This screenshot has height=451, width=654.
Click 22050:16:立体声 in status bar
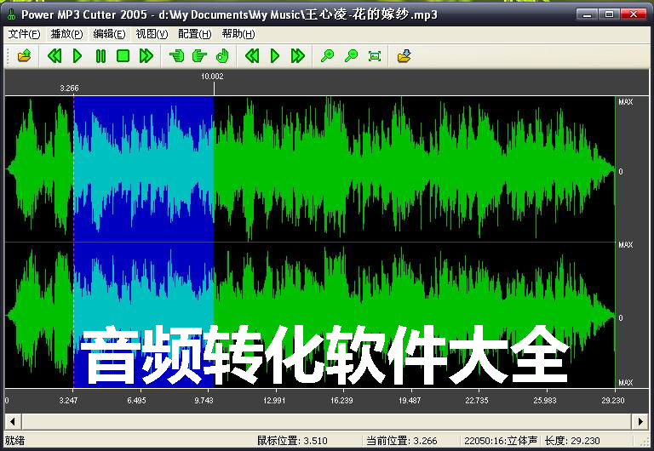click(501, 441)
